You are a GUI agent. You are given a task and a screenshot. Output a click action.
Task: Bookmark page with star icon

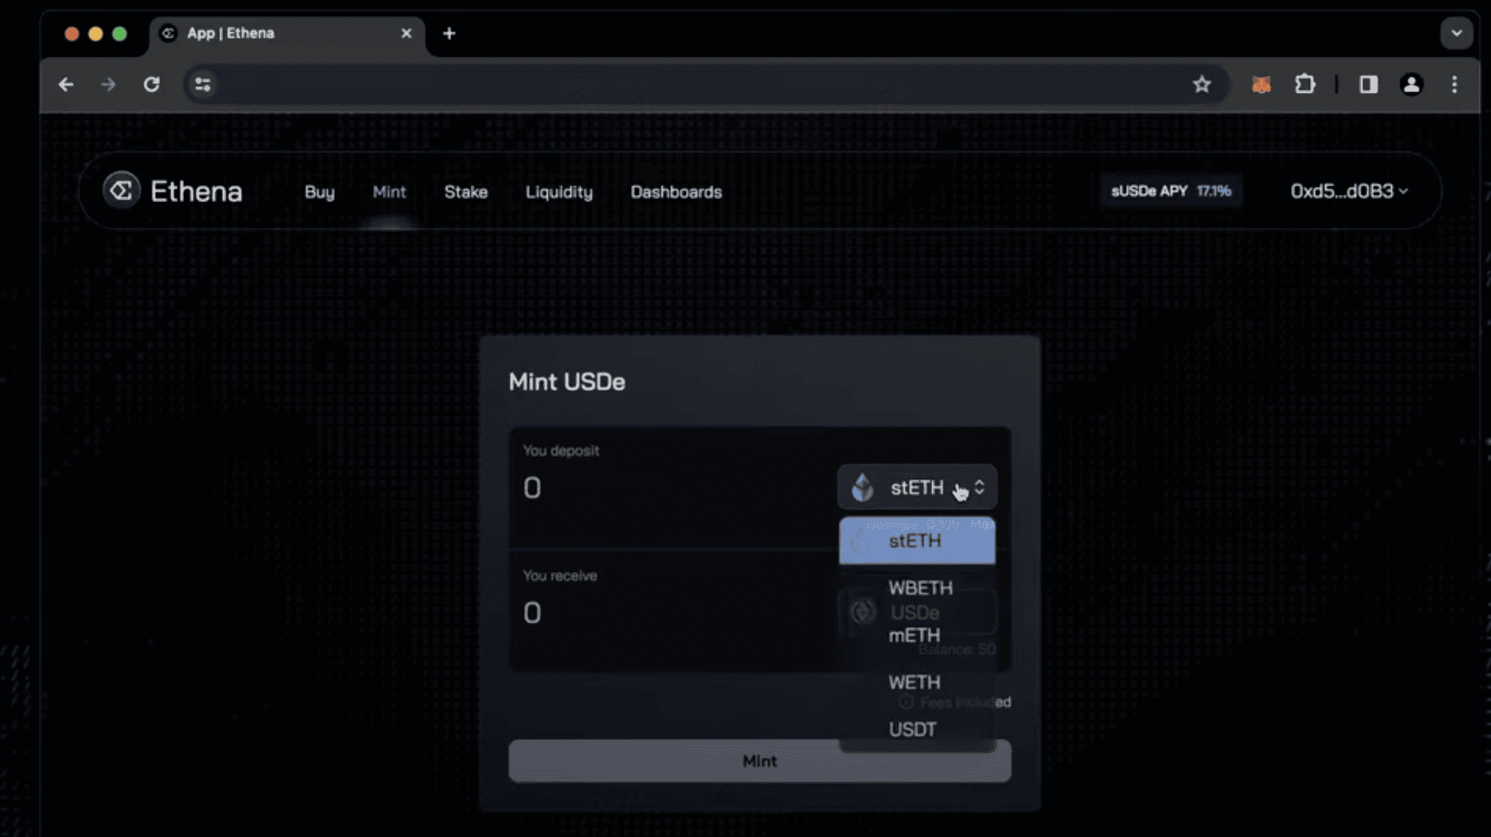click(x=1202, y=85)
